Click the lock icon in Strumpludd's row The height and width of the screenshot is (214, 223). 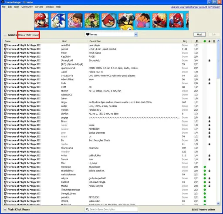[x=209, y=60]
